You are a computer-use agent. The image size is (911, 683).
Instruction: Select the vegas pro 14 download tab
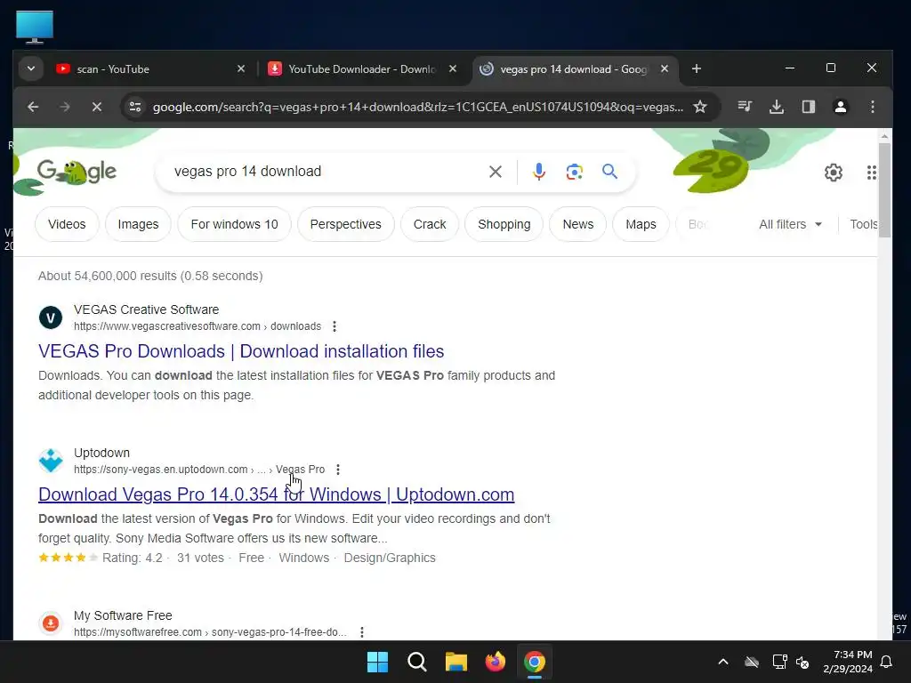point(574,69)
